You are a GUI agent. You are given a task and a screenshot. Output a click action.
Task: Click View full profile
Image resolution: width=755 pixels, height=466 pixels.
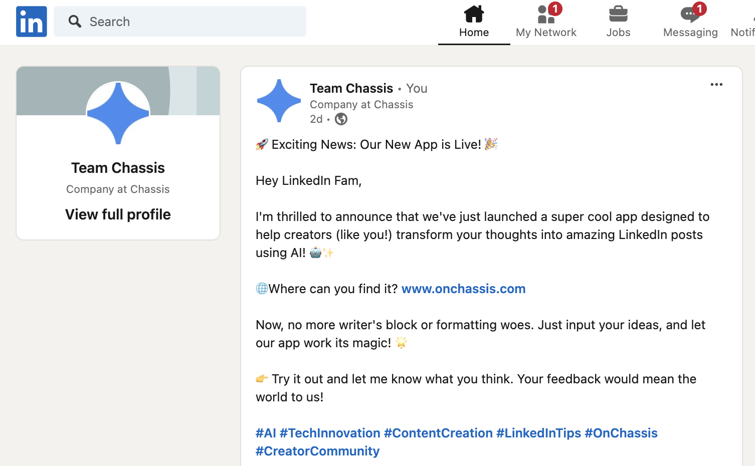point(118,214)
